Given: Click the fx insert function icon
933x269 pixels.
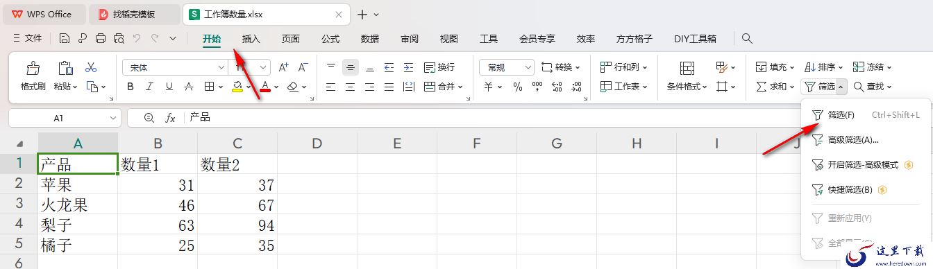Looking at the screenshot, I should (170, 118).
